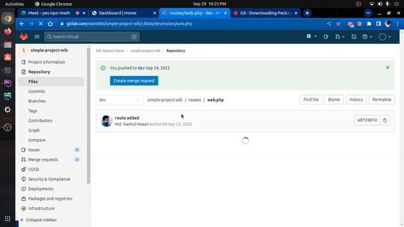Open a new browser tab
404x227 pixels.
(307, 13)
